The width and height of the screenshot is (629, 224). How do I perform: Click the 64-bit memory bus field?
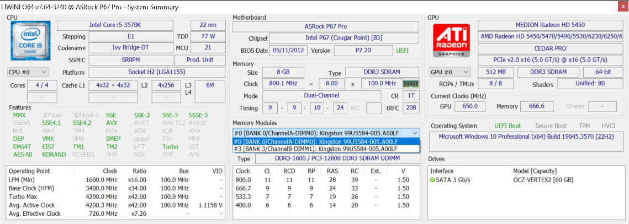click(602, 73)
